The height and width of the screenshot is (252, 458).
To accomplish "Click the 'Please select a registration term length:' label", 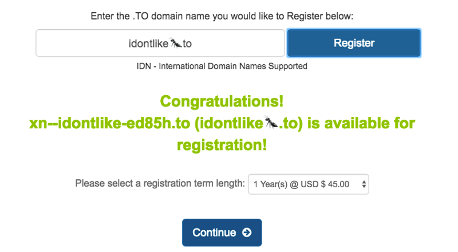I will coord(160,183).
